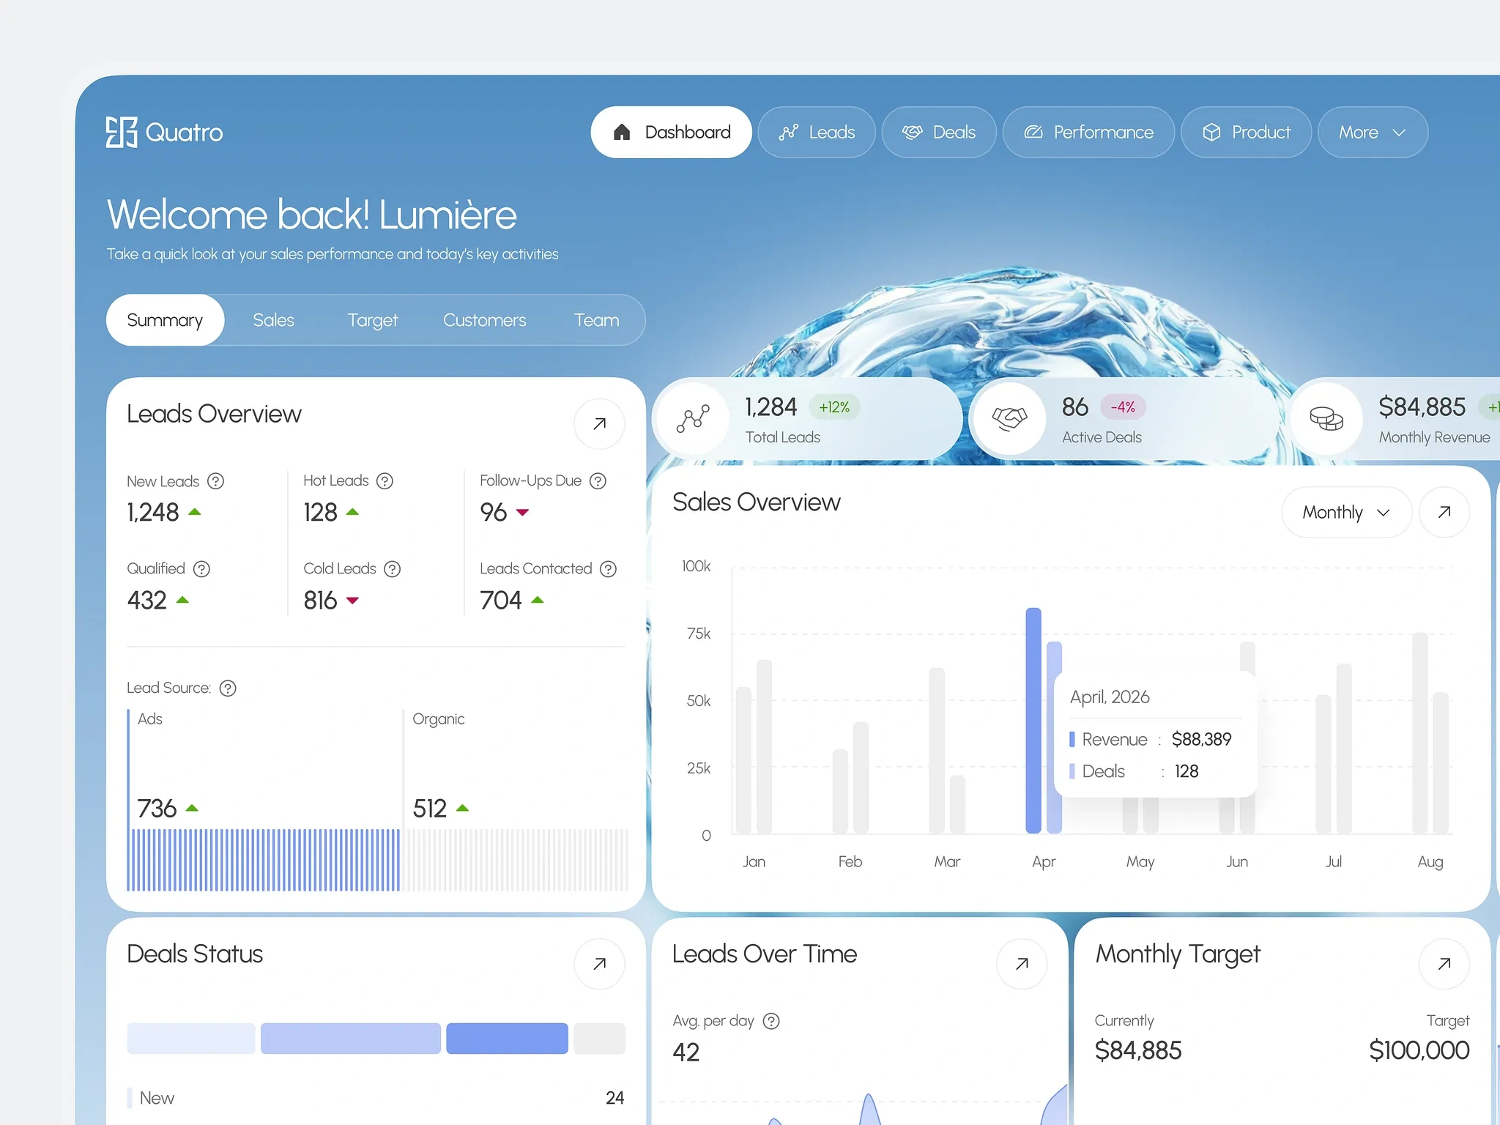1500x1125 pixels.
Task: Open the Performance nav tab
Action: 1088,133
